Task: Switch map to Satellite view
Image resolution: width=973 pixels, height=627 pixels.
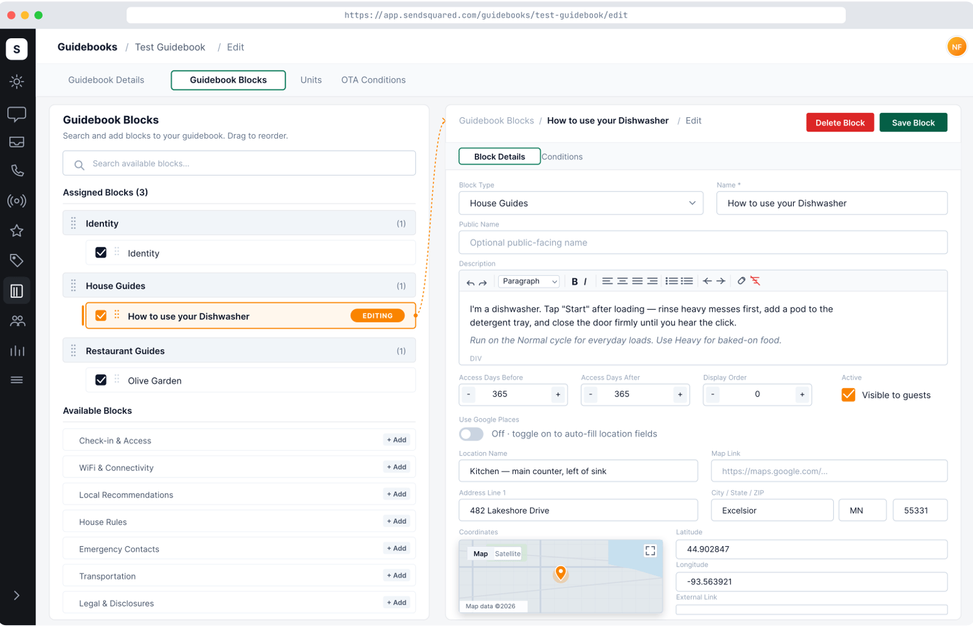Action: pyautogui.click(x=508, y=554)
